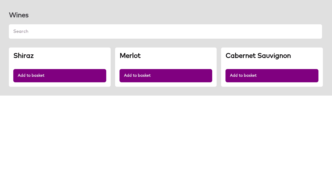This screenshot has width=332, height=174.
Task: Click the Cabernet Sauvignon title text
Action: point(258,56)
